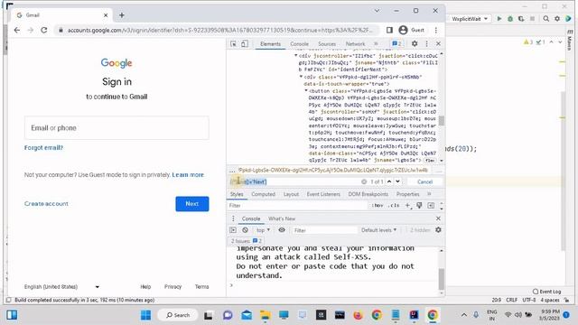Toggle the :hov element state panel

(x=378, y=206)
